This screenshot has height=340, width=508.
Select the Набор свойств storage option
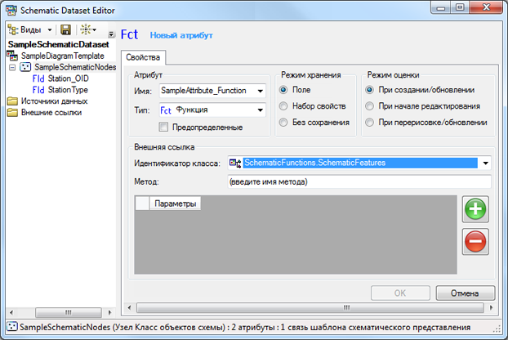283,106
